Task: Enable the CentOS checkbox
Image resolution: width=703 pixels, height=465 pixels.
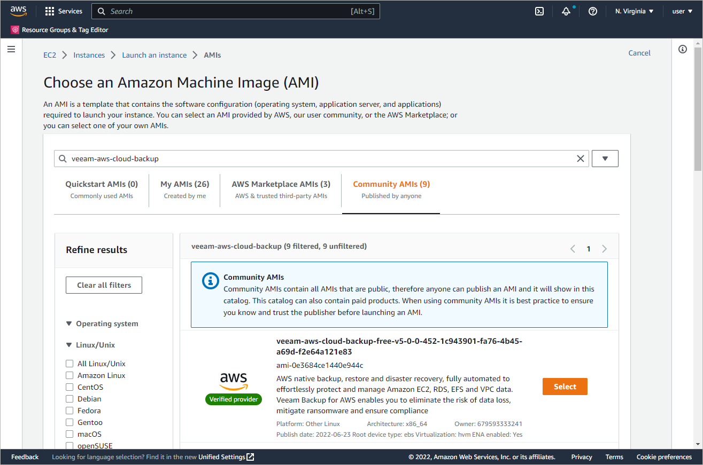Action: point(69,387)
